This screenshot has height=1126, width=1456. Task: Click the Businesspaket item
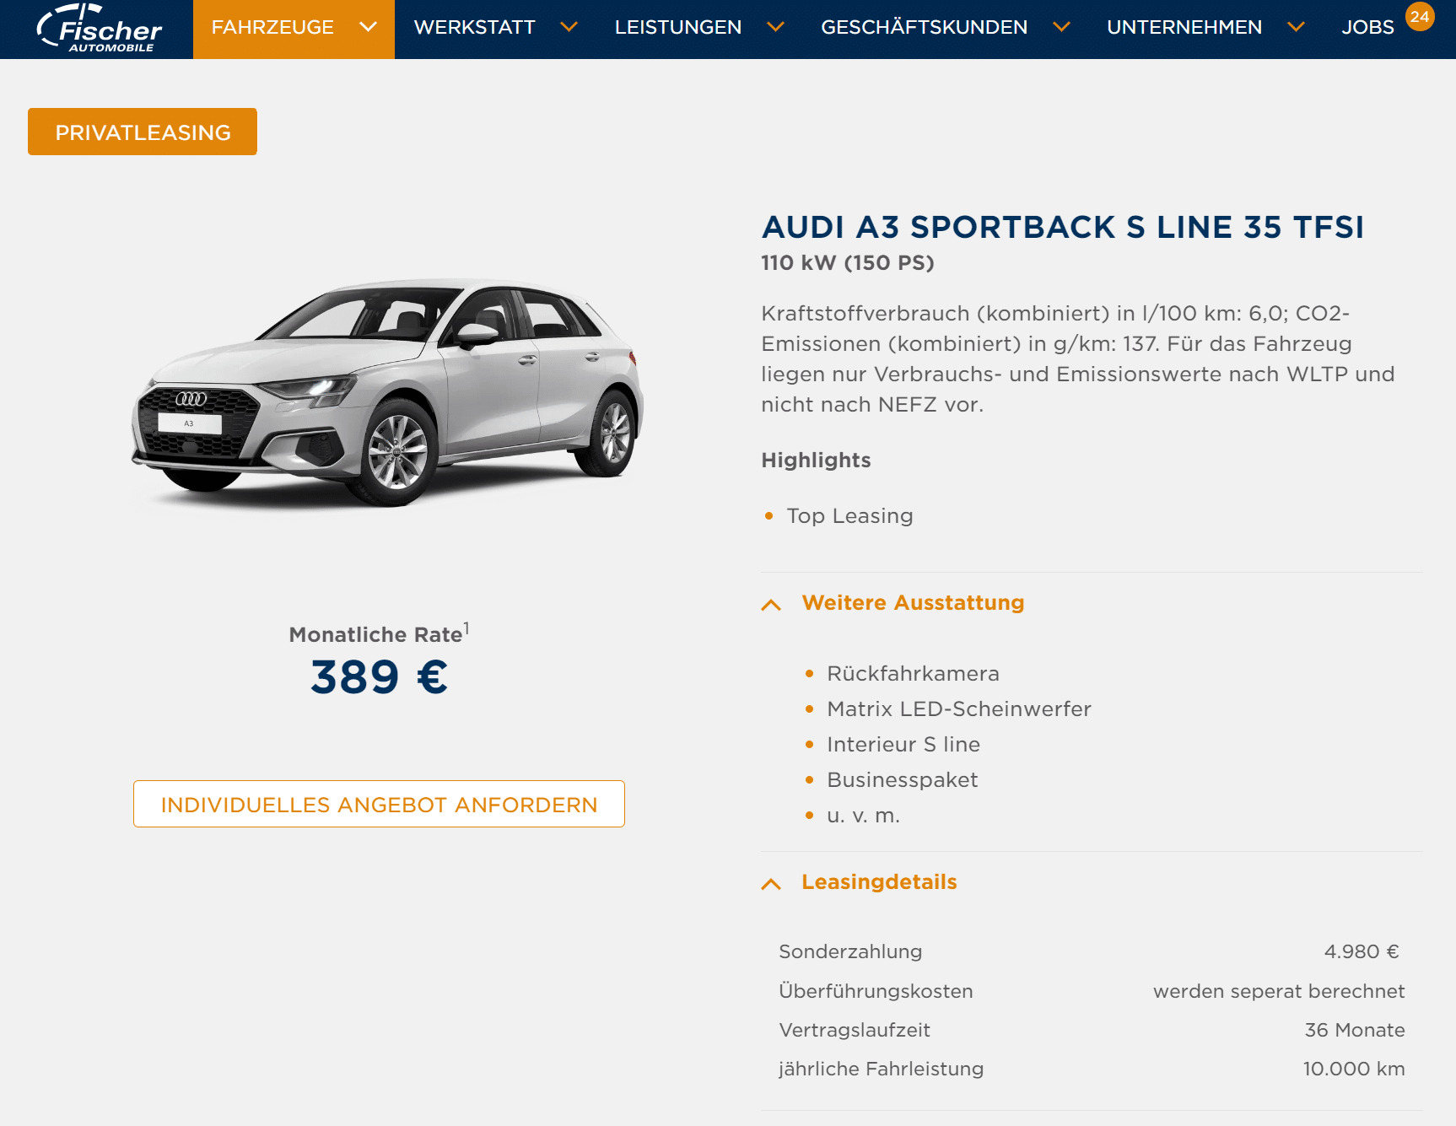(x=903, y=780)
